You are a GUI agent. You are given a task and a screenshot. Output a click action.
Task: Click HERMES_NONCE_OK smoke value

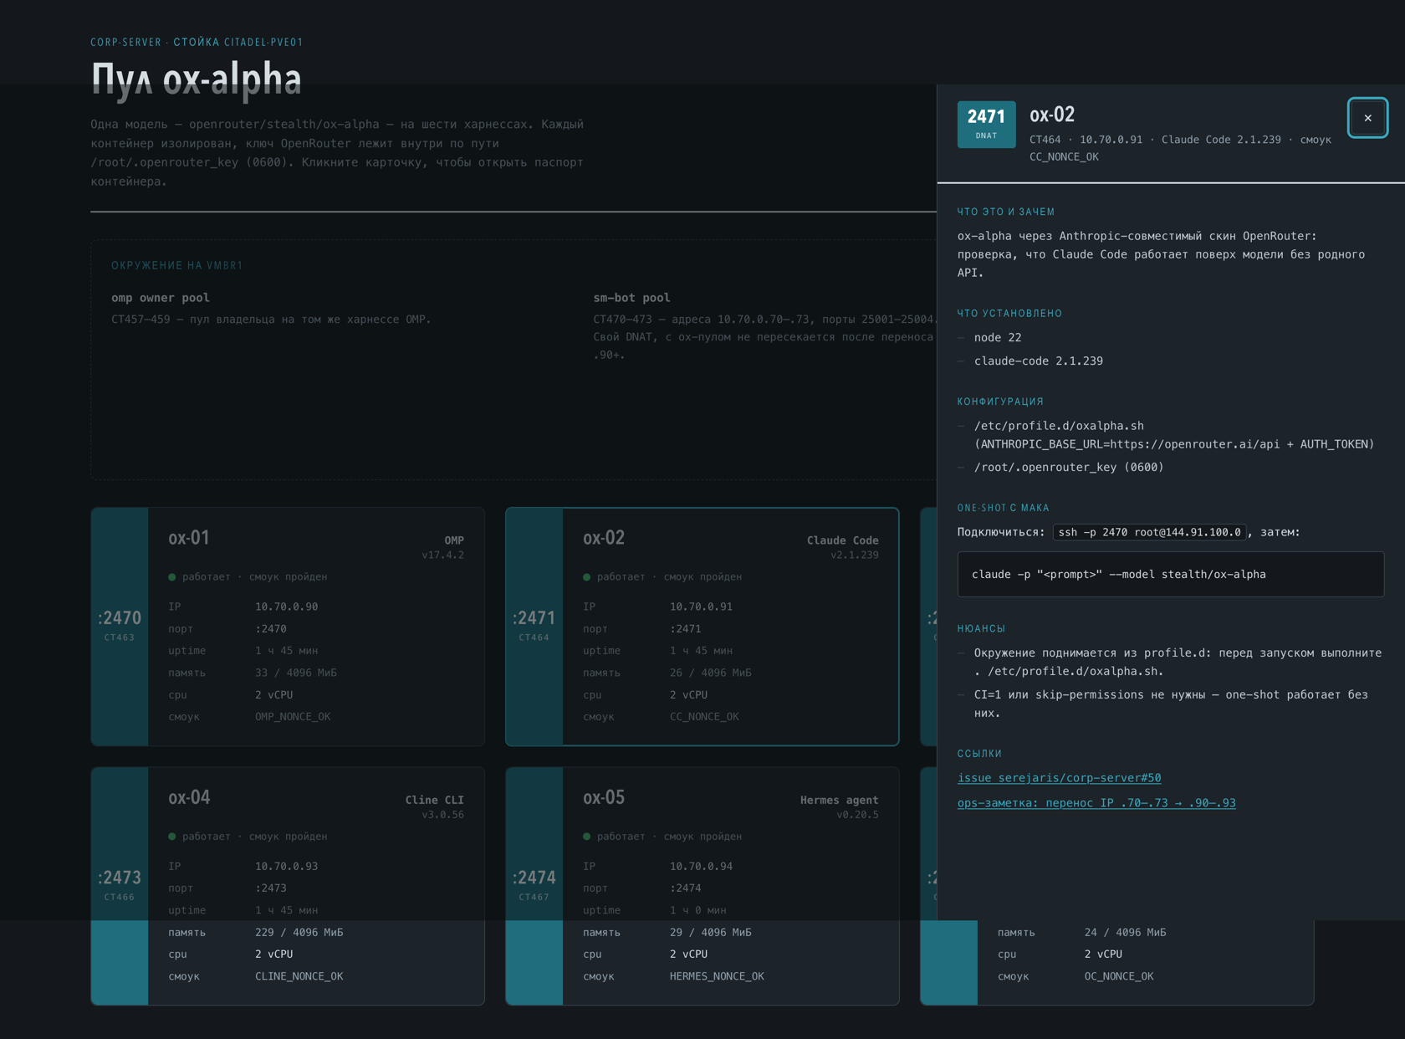tap(717, 976)
